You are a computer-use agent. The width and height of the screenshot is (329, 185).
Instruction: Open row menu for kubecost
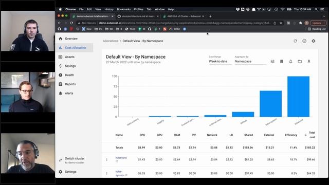pyautogui.click(x=106, y=160)
